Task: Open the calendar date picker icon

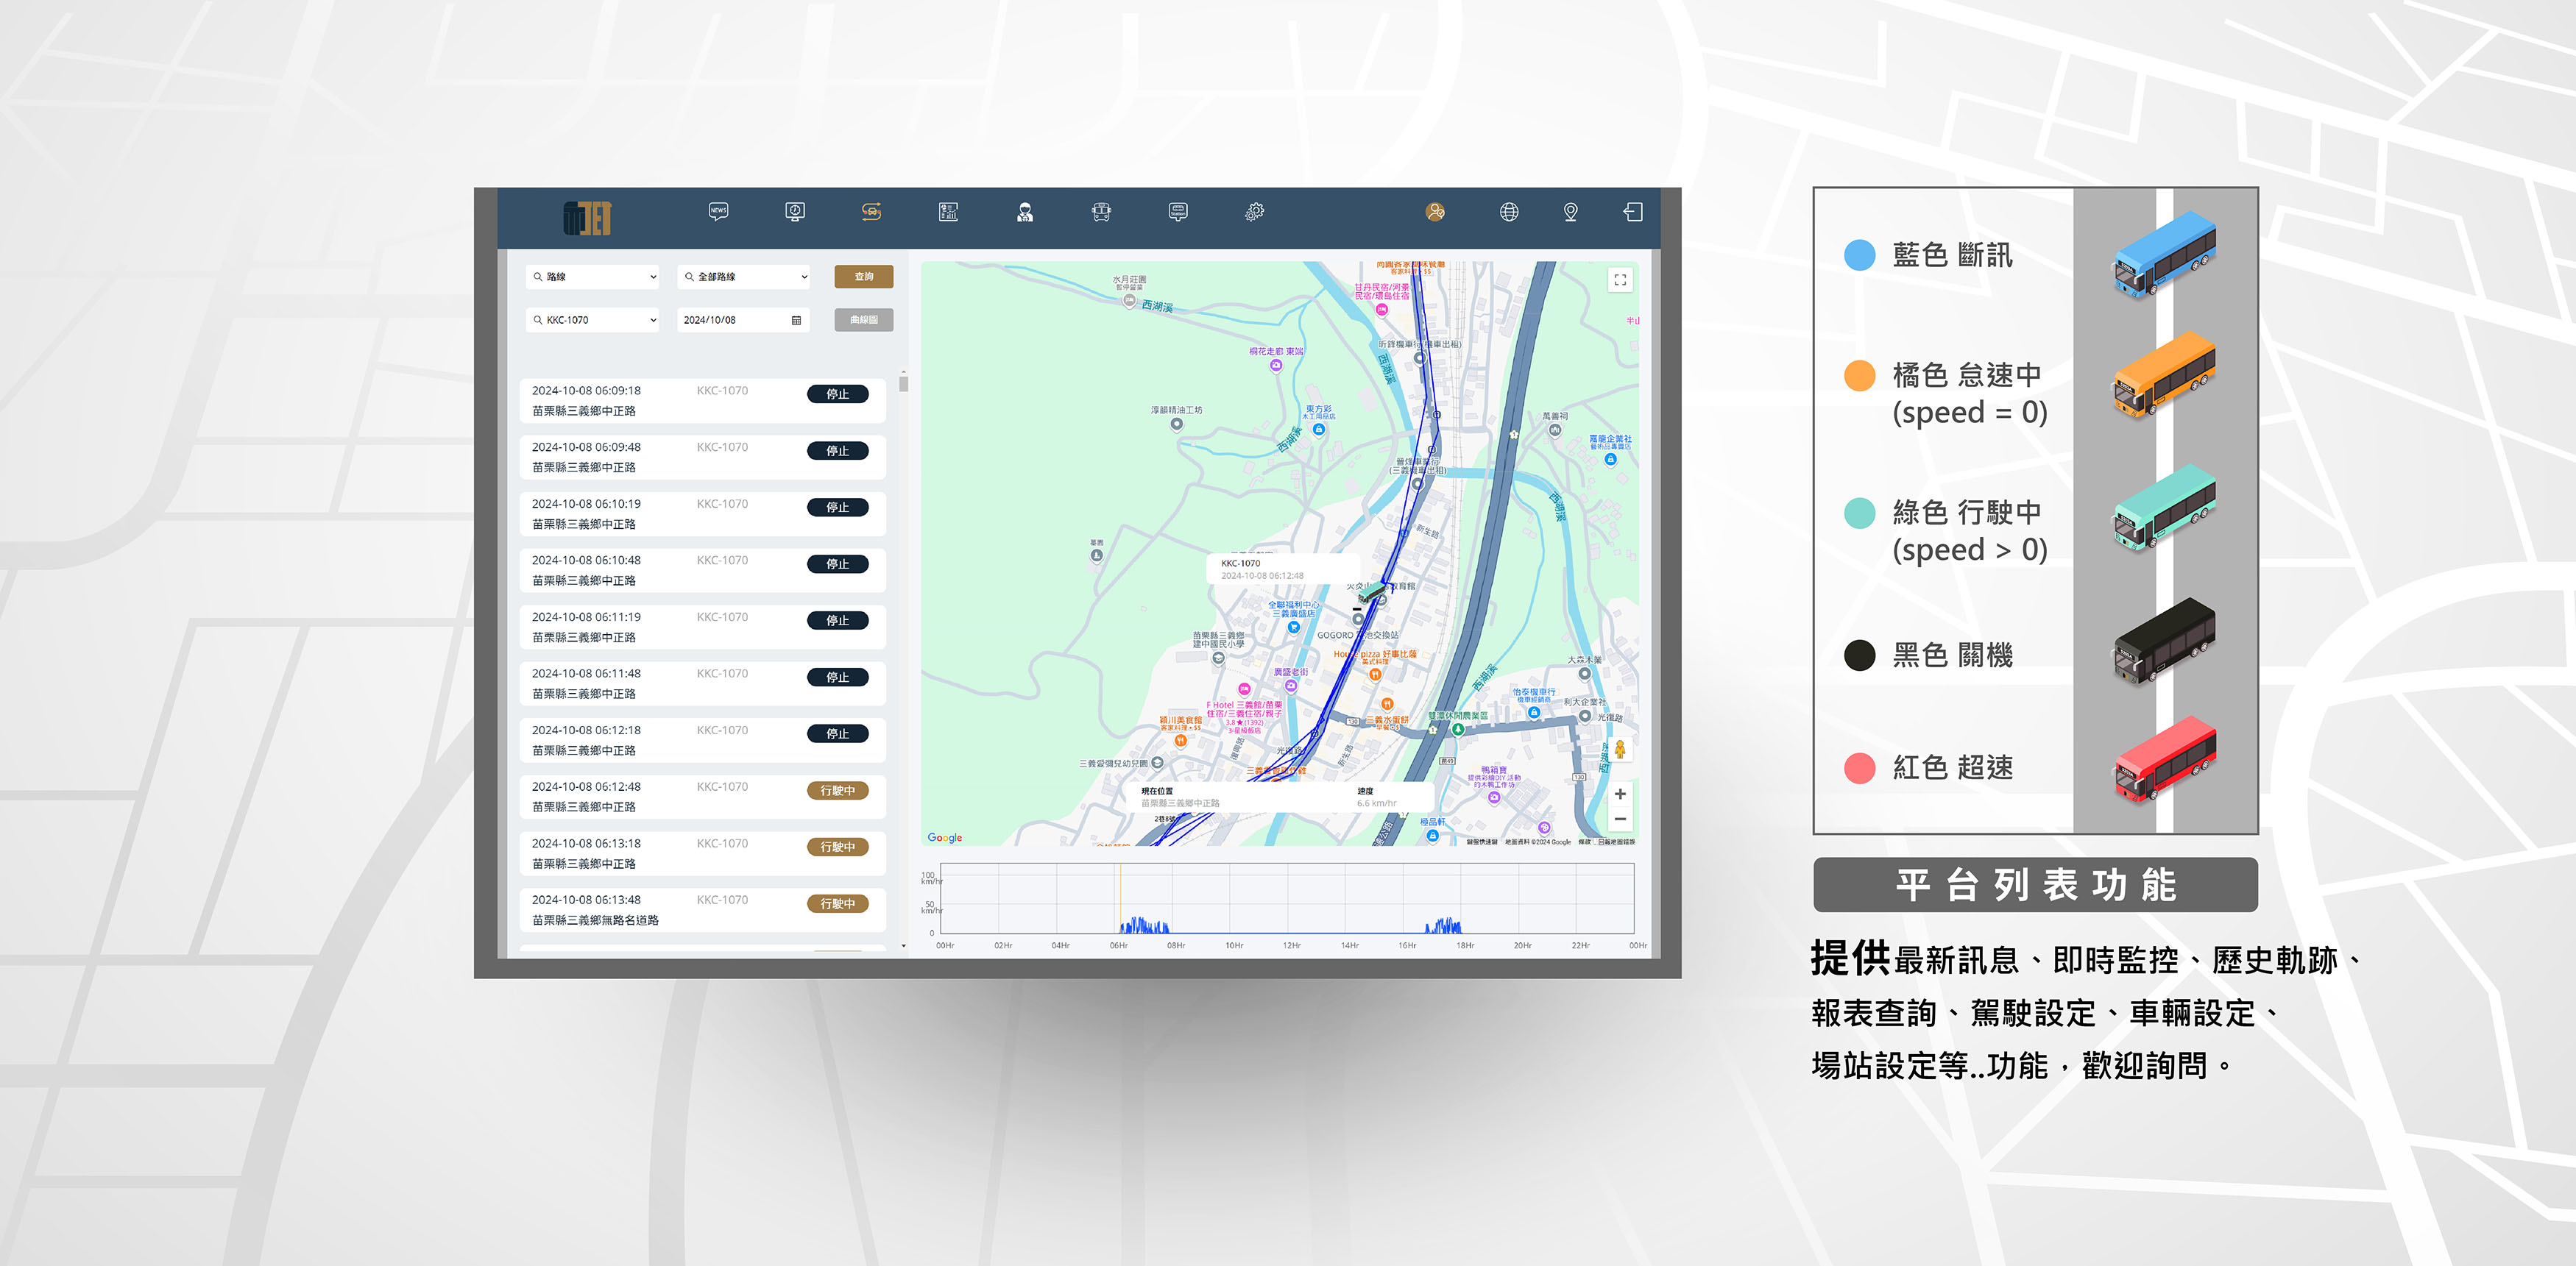Action: 796,321
